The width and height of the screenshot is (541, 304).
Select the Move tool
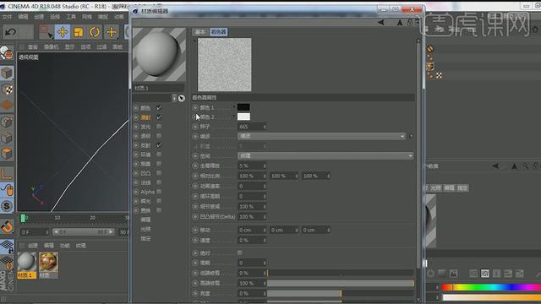(x=63, y=32)
